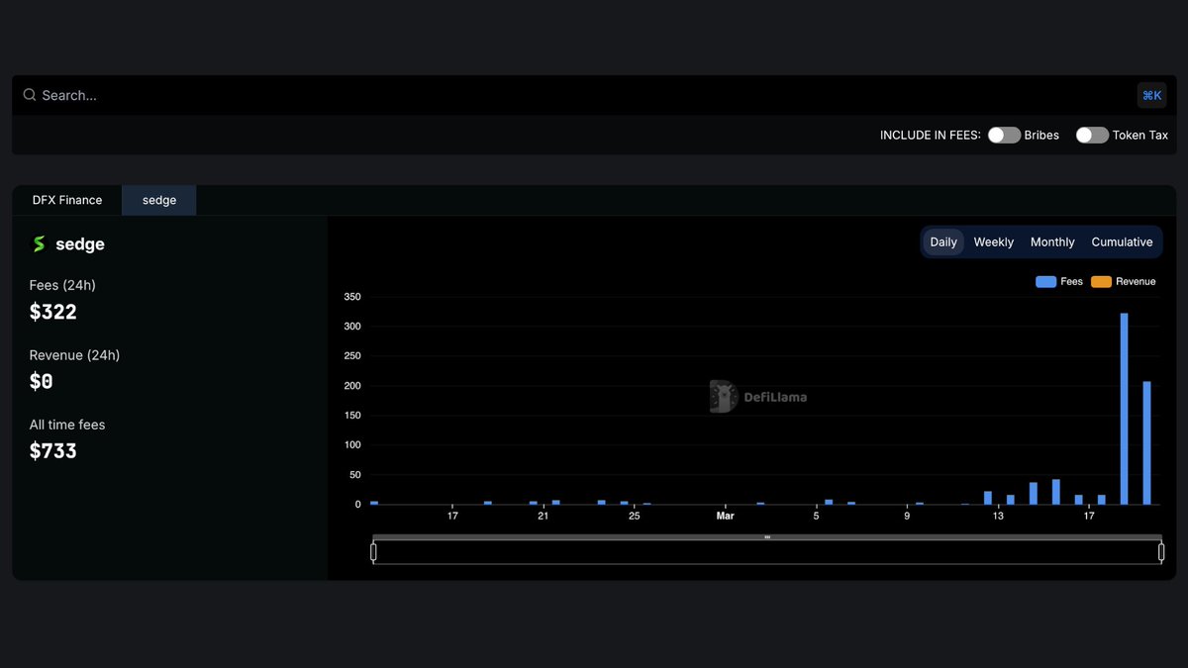Click the Mar x-axis label

coord(726,517)
